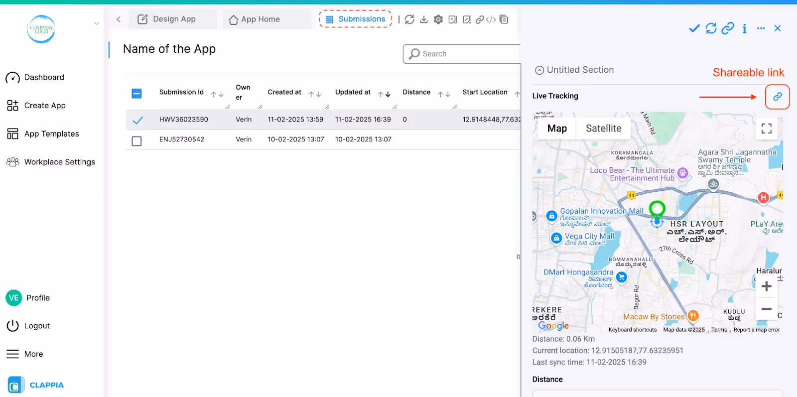Click the chain link icon in submissions toolbar

(x=480, y=19)
